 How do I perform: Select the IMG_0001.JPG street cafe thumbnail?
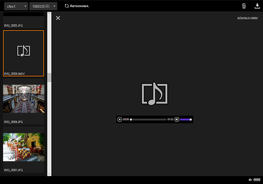[24, 147]
